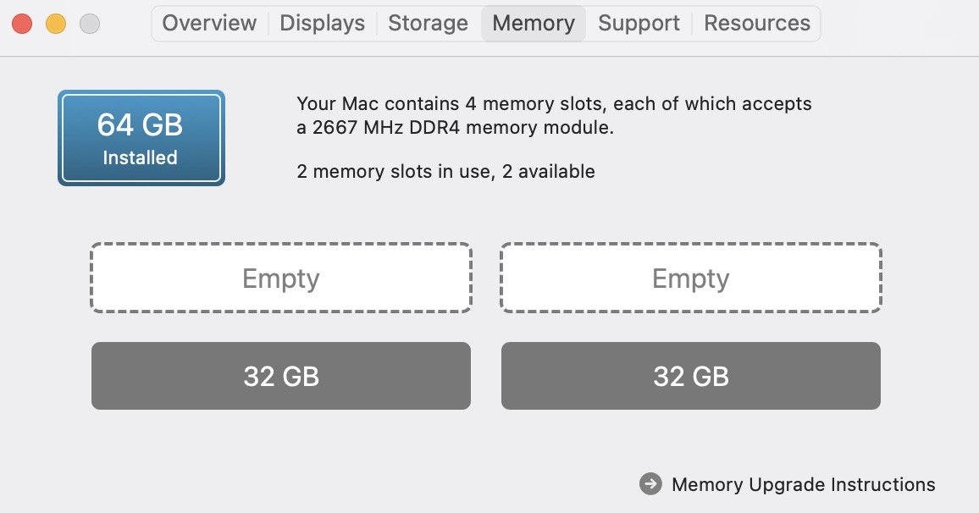Click the right 32 GB memory module

pos(691,376)
